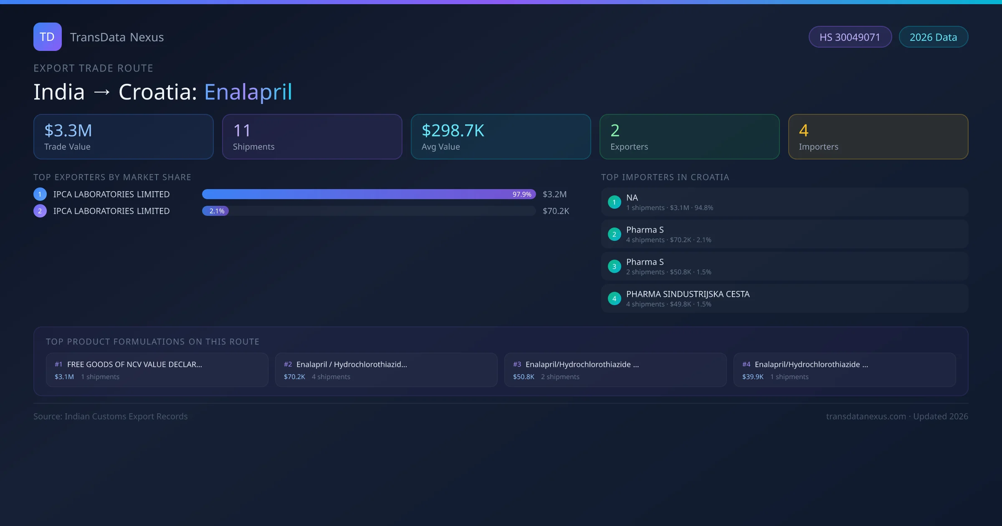Open the $3.3M Trade Value card

pyautogui.click(x=123, y=137)
